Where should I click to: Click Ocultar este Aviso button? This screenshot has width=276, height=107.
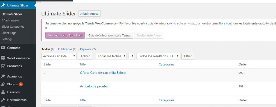(149, 35)
